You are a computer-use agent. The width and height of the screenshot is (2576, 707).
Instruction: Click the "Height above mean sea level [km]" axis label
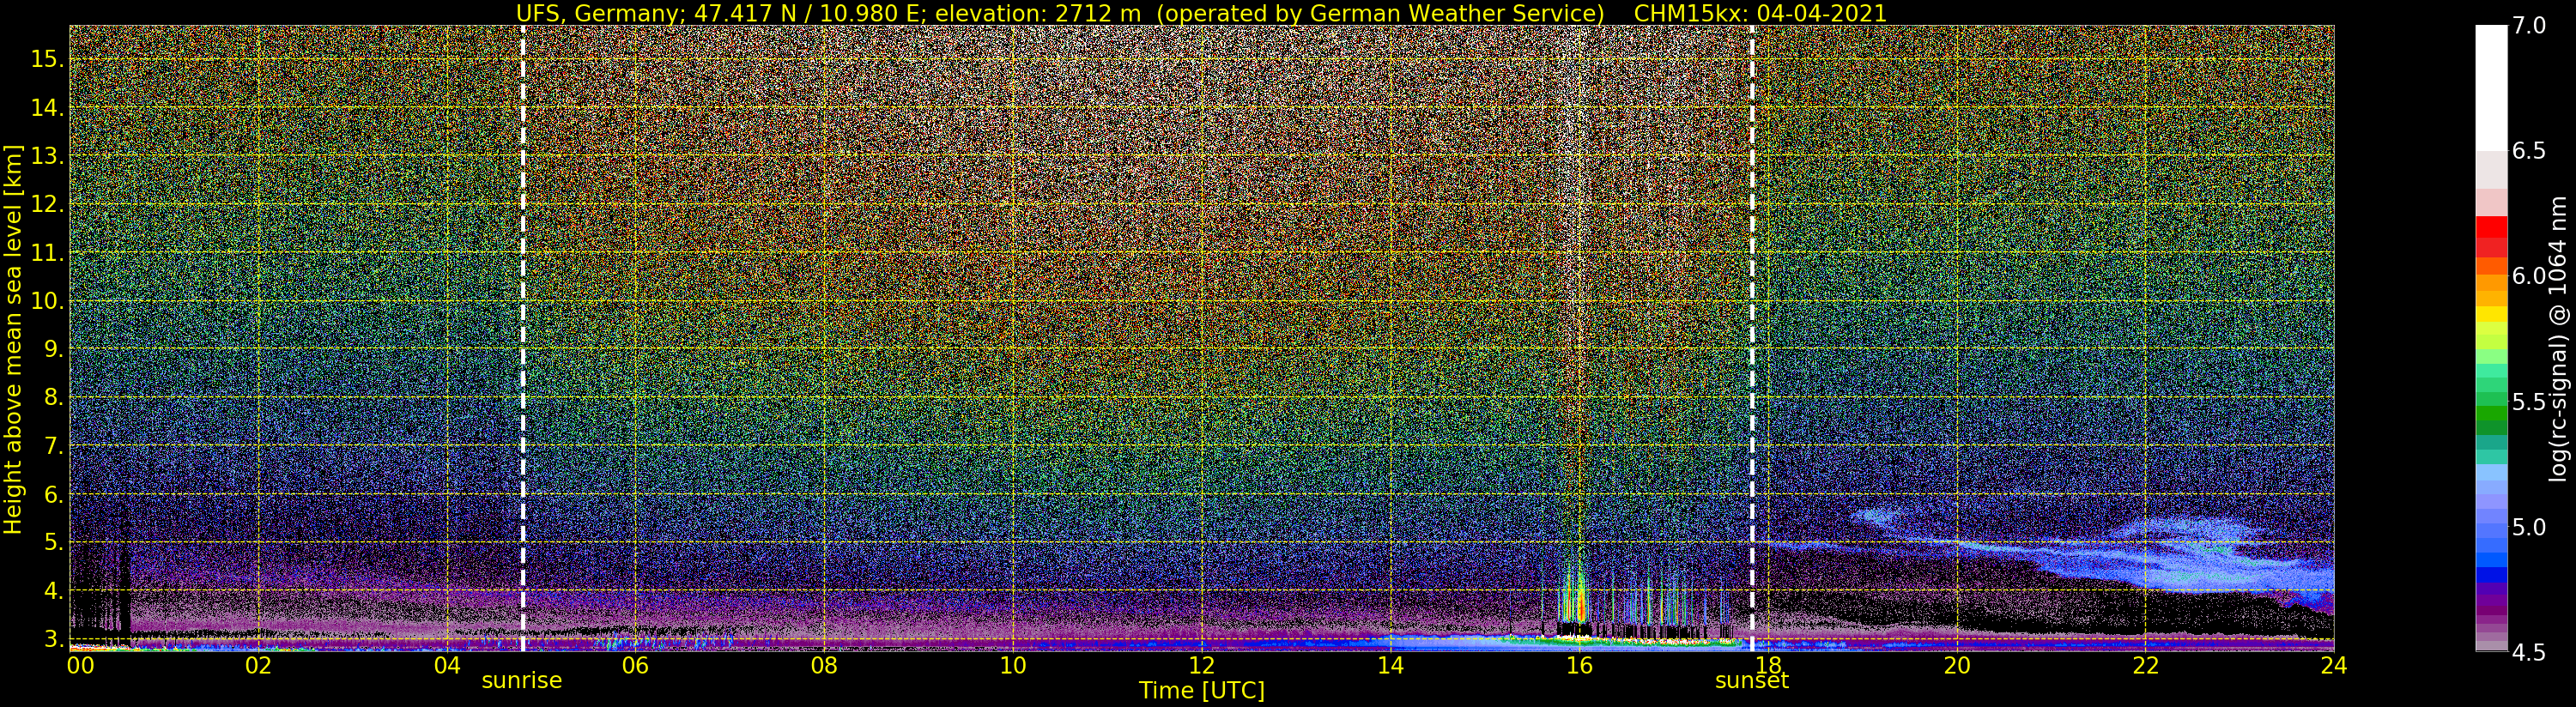tap(13, 341)
